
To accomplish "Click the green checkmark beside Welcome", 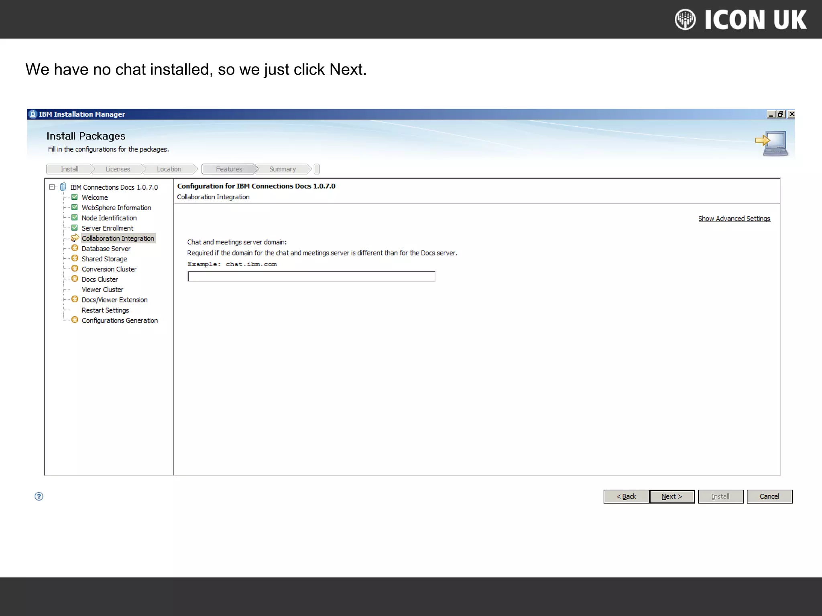I will [75, 197].
